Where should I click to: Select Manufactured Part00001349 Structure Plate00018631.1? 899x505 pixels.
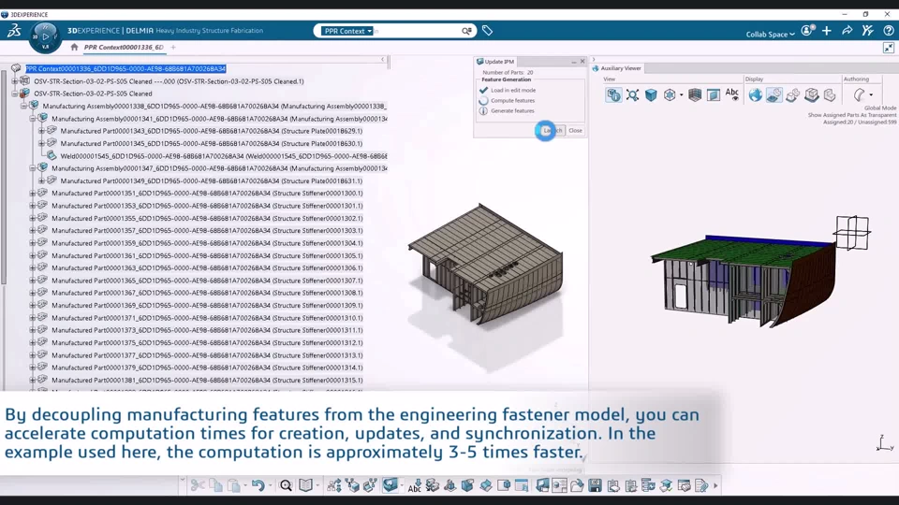click(211, 180)
